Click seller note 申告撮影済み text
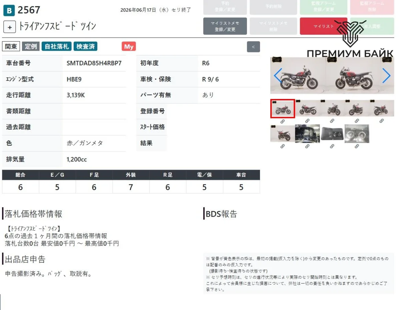 (48, 274)
